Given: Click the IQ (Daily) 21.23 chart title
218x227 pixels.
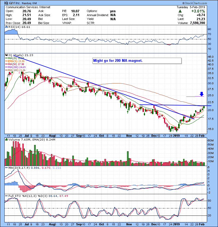Looking at the screenshot, I should pos(21,55).
